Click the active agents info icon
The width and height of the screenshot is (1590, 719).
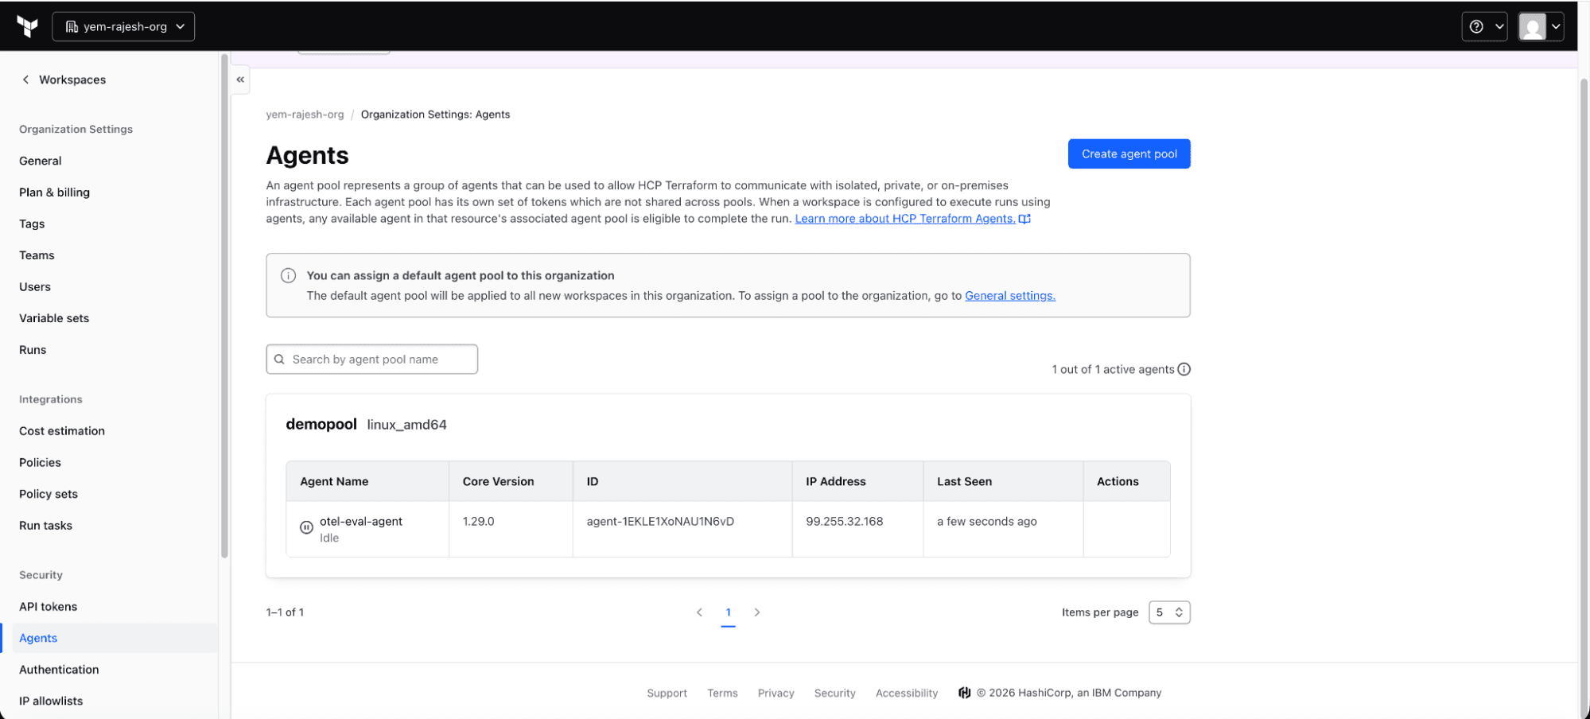[1184, 369]
